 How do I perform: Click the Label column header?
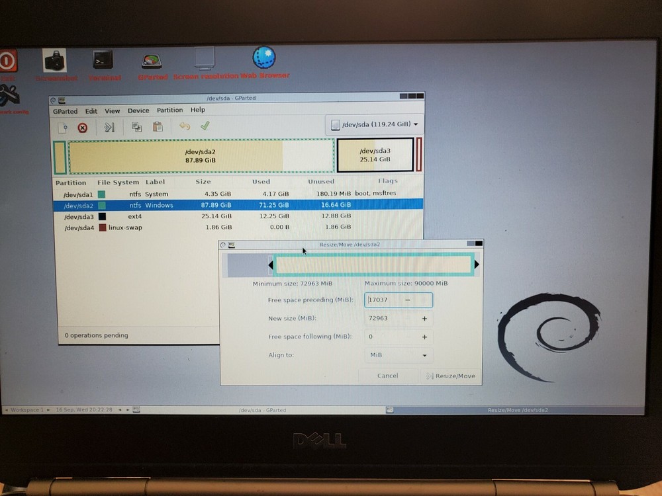[155, 183]
